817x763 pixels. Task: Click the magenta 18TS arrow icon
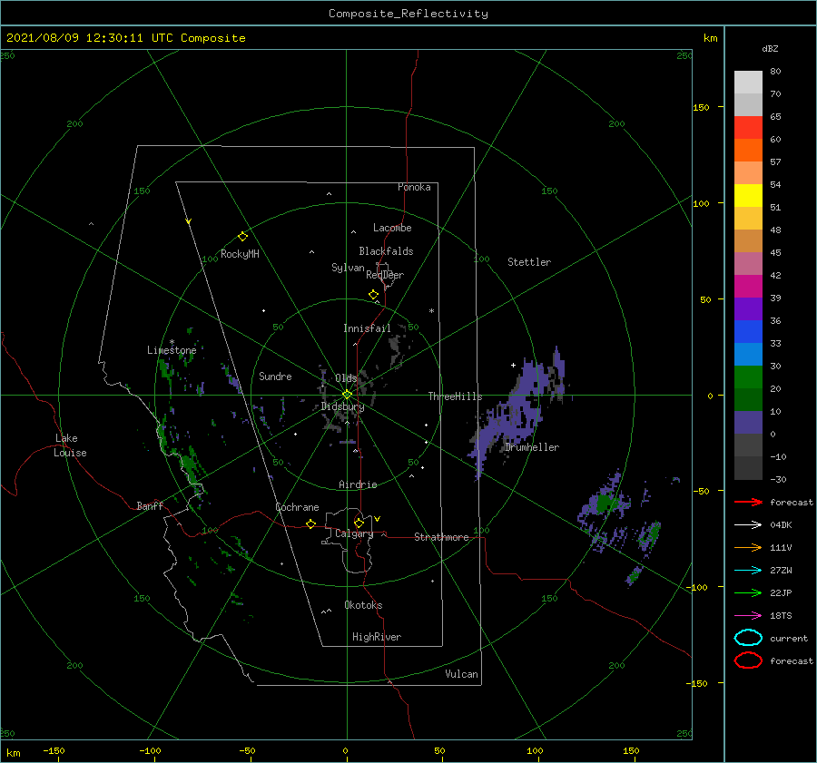tap(748, 616)
